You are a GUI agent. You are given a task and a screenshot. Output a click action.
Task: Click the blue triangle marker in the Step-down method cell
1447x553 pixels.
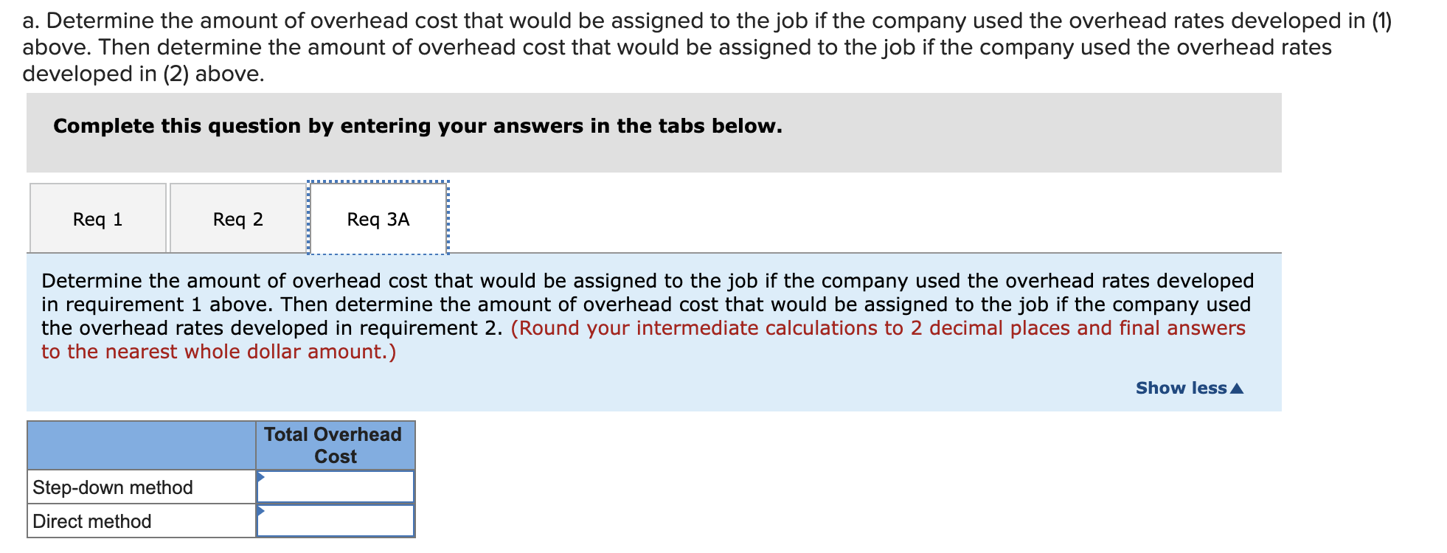tap(262, 479)
